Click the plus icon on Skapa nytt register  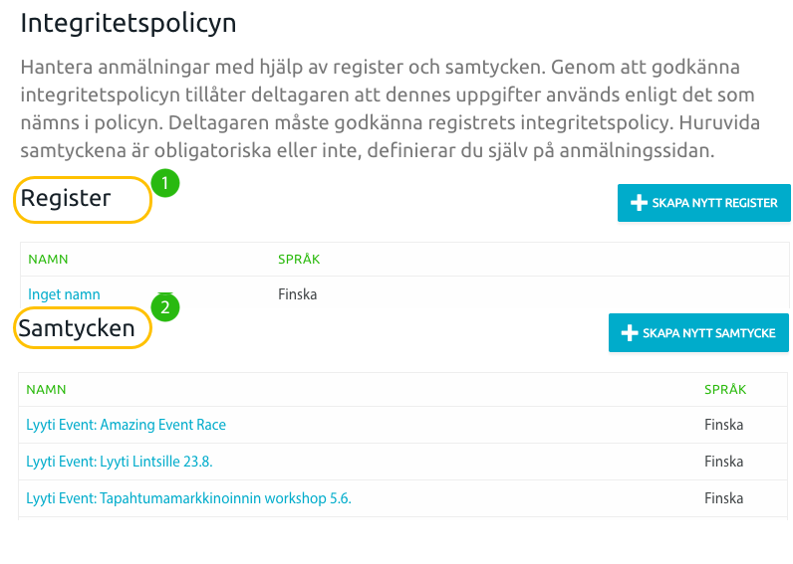click(640, 203)
